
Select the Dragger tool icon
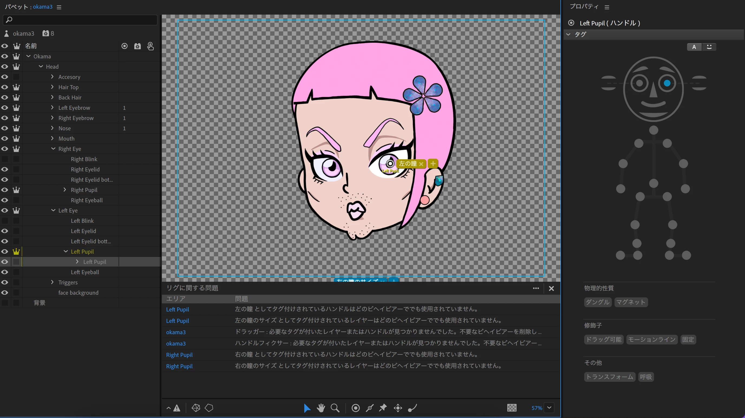click(x=398, y=408)
